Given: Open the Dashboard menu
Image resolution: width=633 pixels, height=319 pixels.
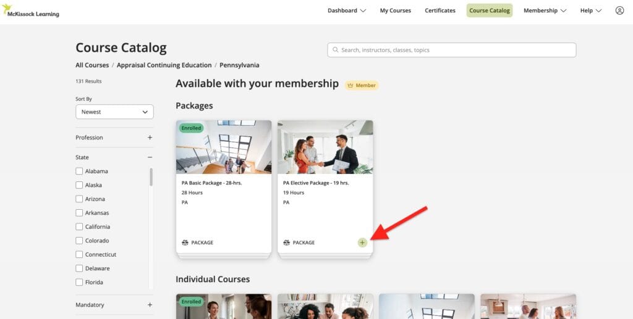Looking at the screenshot, I should (346, 10).
